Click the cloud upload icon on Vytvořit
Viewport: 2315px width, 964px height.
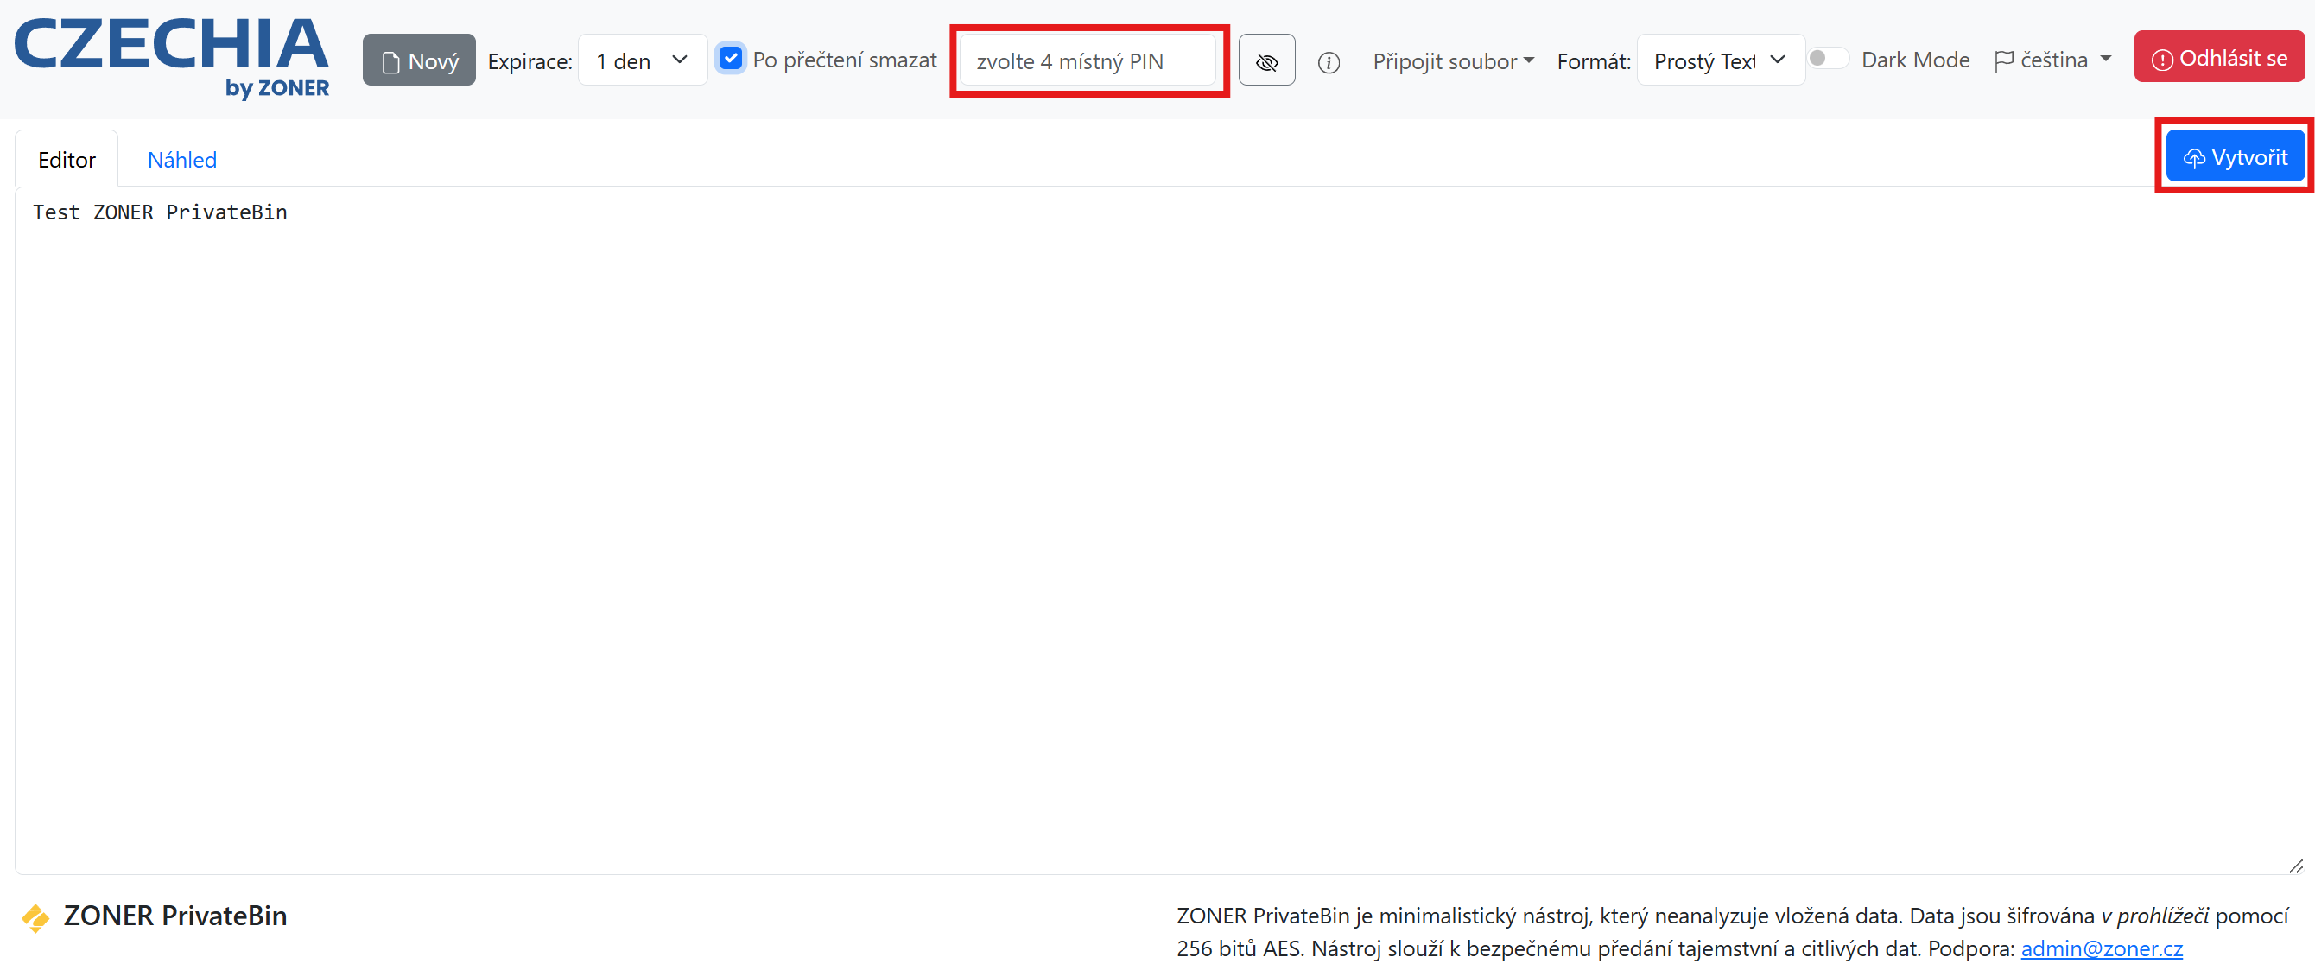[x=2194, y=158]
